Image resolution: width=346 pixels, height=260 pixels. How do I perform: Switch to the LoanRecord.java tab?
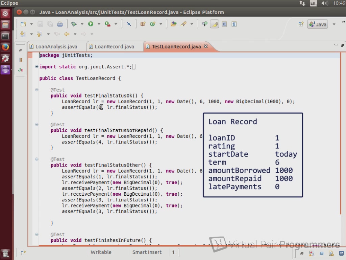[x=114, y=47]
